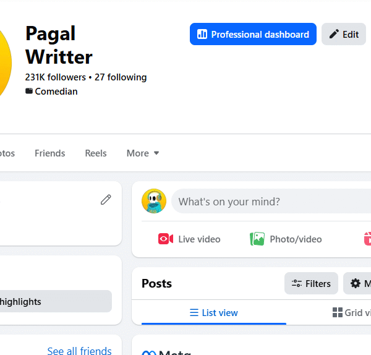Add a Photo/video to a post
This screenshot has height=355, width=371.
point(286,239)
